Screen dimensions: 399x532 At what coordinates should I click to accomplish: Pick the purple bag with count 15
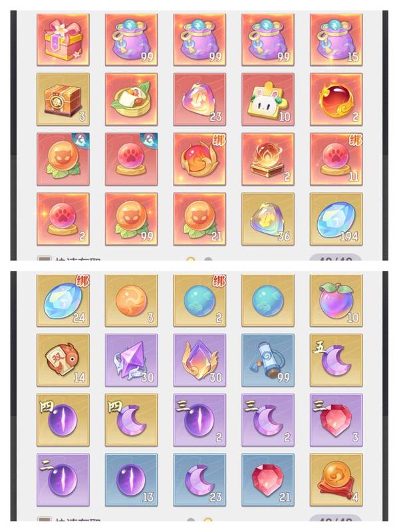[336, 40]
